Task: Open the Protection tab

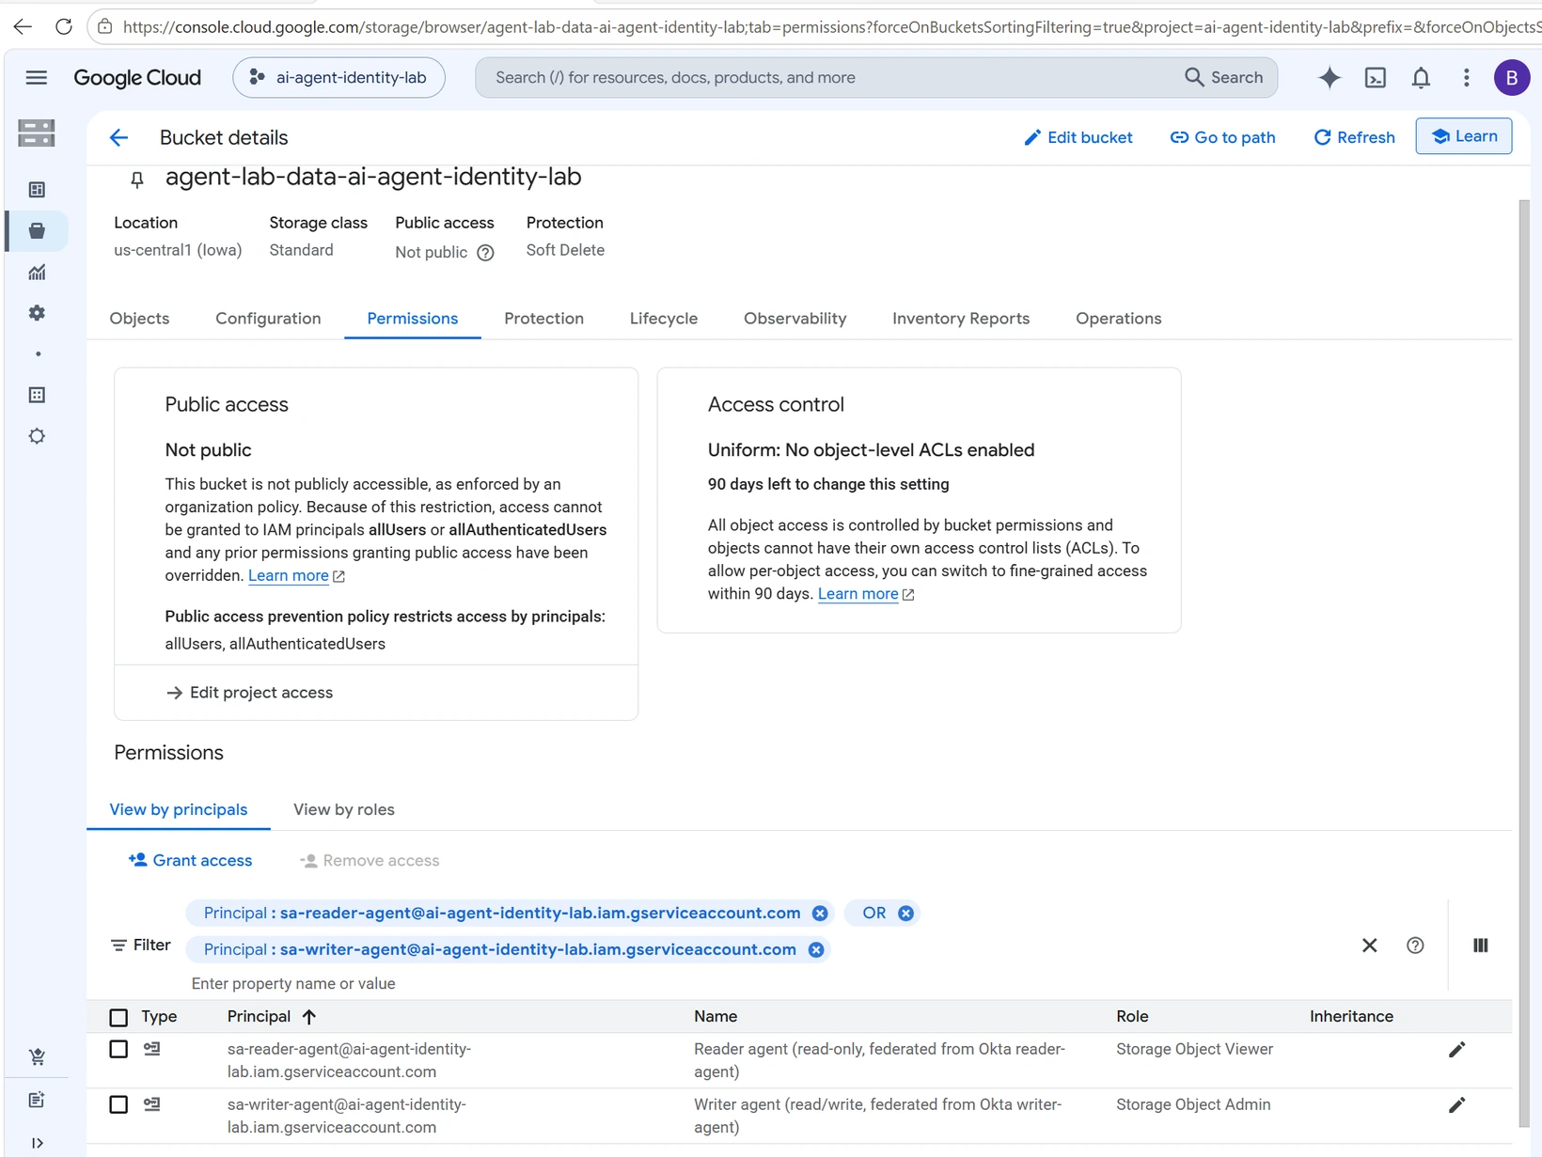Action: (x=543, y=319)
